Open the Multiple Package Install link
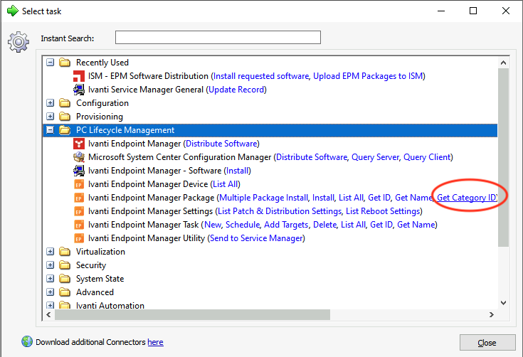The height and width of the screenshot is (357, 523). coord(263,198)
